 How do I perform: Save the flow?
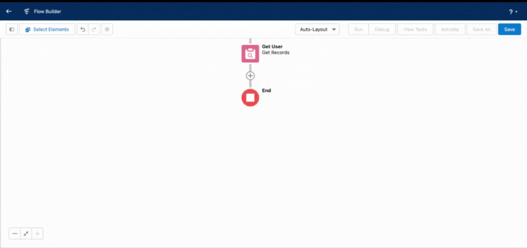[x=509, y=29]
